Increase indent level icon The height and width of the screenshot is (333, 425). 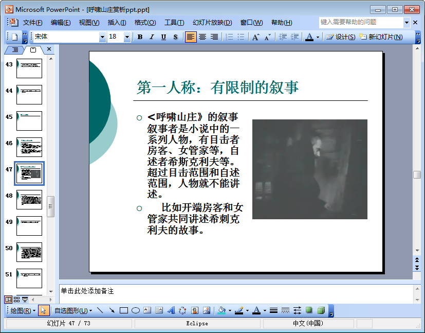(x=294, y=37)
